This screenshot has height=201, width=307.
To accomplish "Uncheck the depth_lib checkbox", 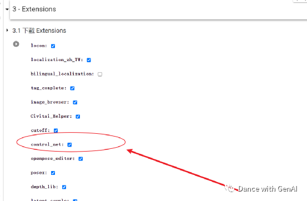I will click(x=64, y=187).
